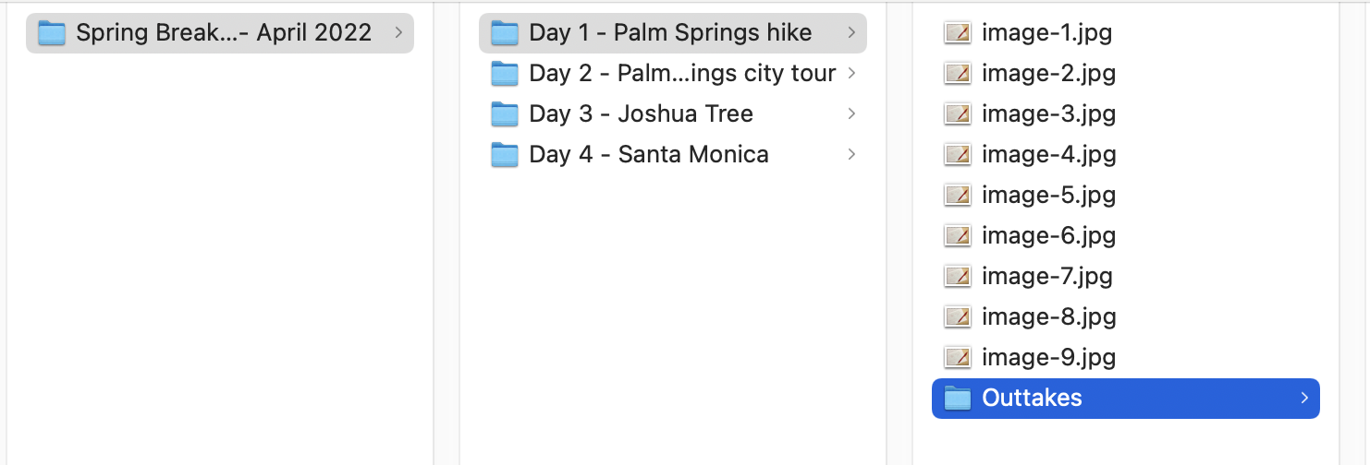Image resolution: width=1370 pixels, height=465 pixels.
Task: Click the image-5.jpg file icon
Action: pyautogui.click(x=958, y=196)
